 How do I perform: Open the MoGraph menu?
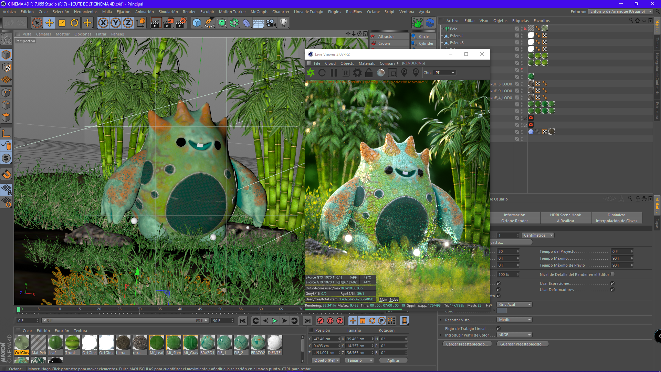pyautogui.click(x=259, y=12)
